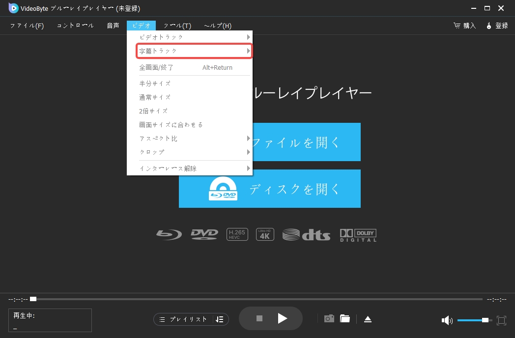Click the registration key icon

489,26
